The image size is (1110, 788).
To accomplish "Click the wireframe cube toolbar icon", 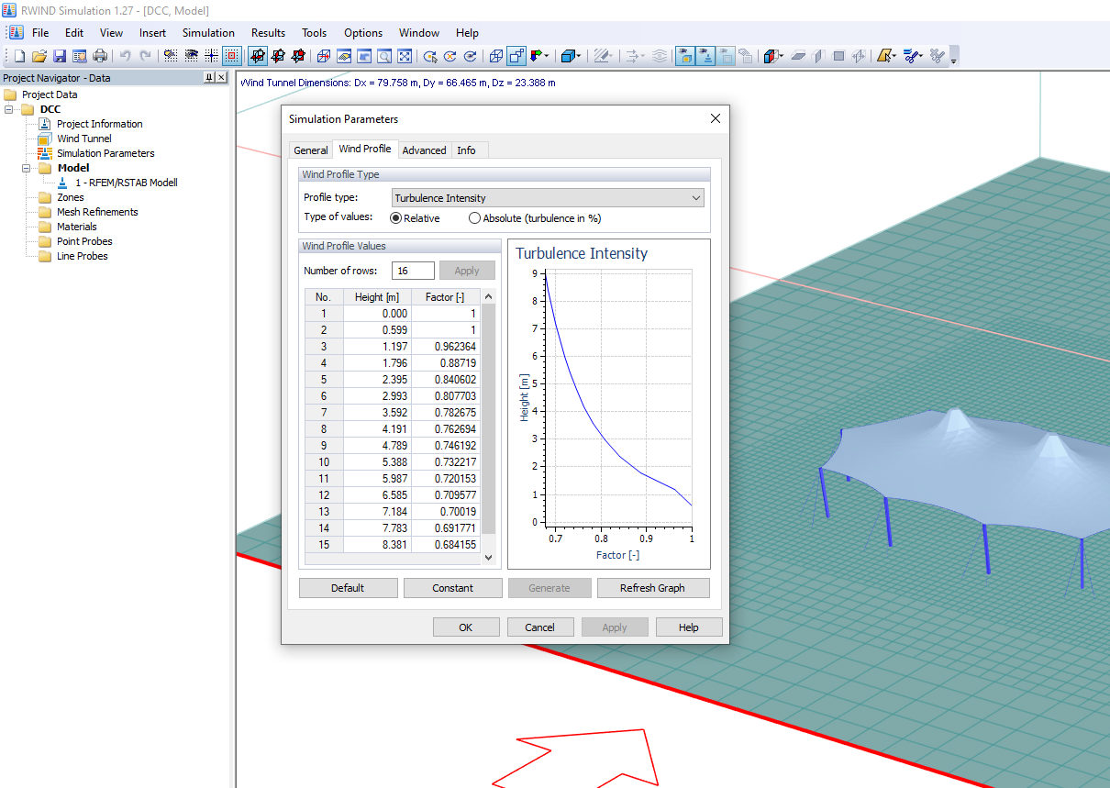I will click(495, 56).
